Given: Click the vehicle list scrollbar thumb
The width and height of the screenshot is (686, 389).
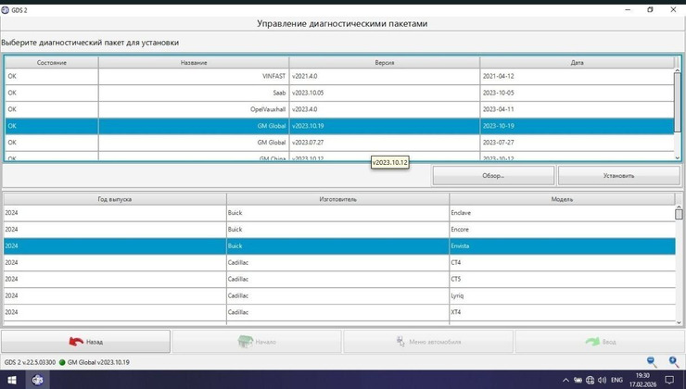Looking at the screenshot, I should point(679,214).
